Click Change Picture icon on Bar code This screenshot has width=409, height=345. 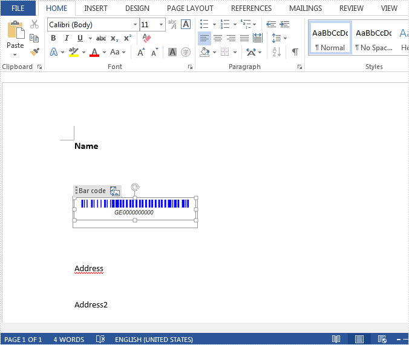coord(115,191)
